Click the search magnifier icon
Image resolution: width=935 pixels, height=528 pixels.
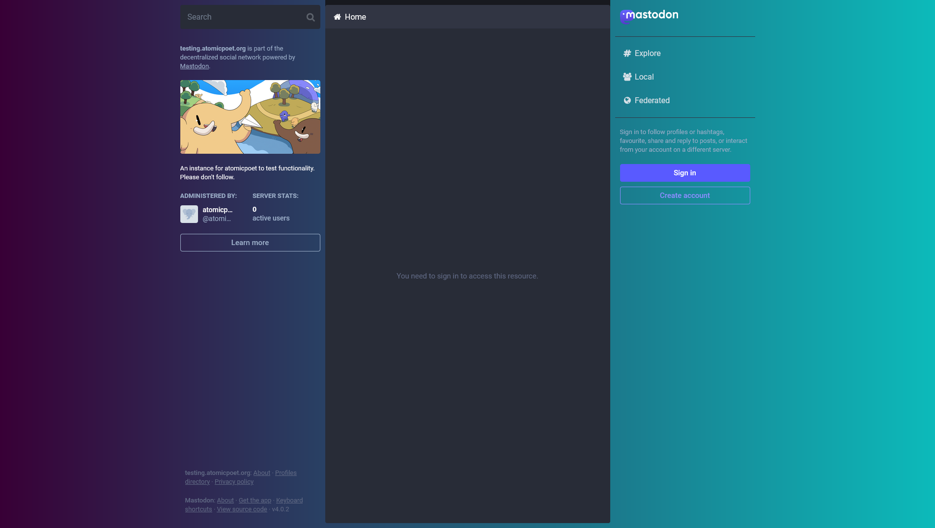[311, 17]
